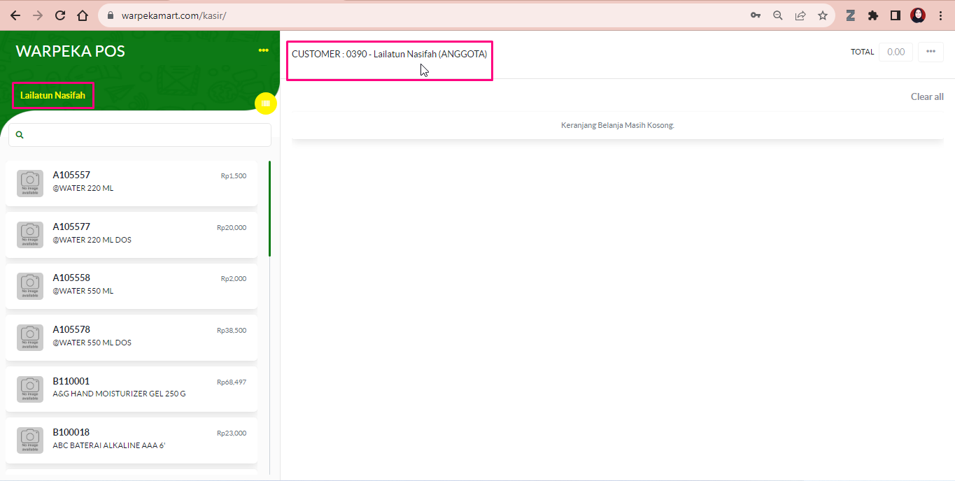Click the WARPEKA POS title
Viewport: 955px width, 481px height.
coord(71,51)
